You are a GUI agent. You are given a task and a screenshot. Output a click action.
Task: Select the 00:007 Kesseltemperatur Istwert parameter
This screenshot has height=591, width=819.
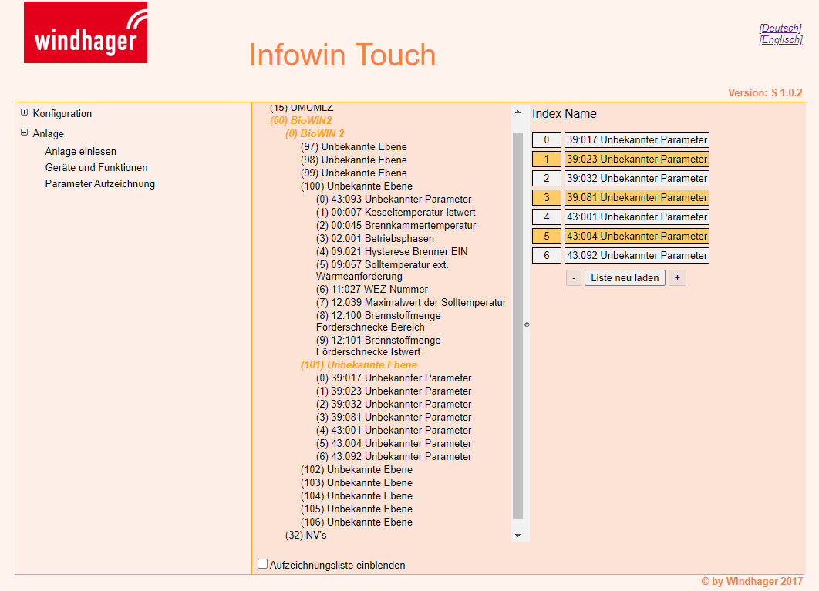(396, 212)
